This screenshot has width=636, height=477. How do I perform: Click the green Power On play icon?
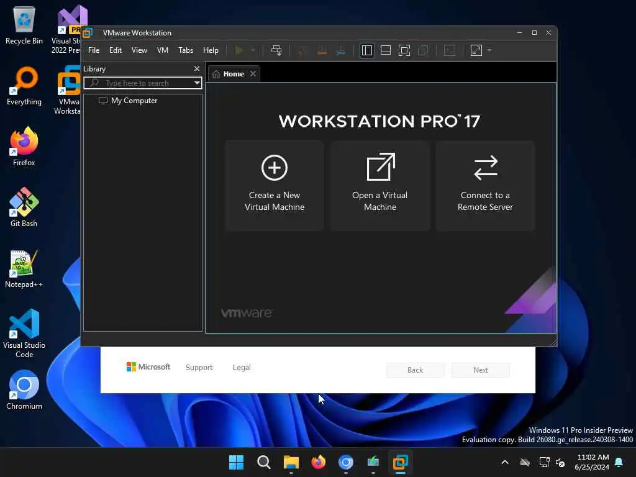click(x=239, y=50)
